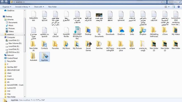Screen dimensions: 182x102
Task: Select the test c3d.c3d file
Action: 55,32
